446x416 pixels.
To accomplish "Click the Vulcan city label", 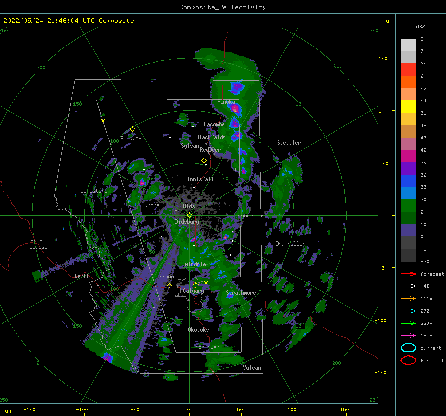I will coord(252,368).
